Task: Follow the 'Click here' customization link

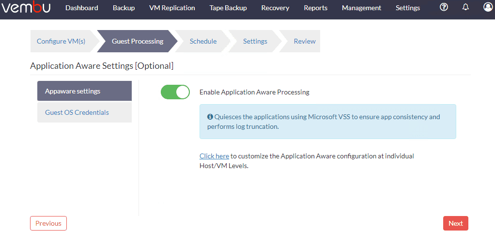Action: point(214,156)
